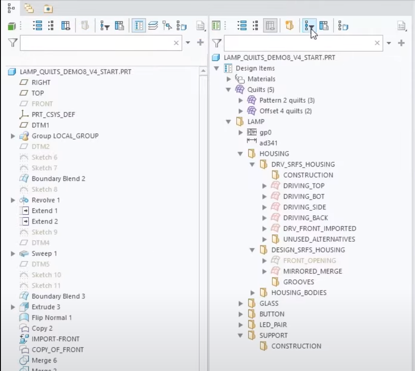Collapse the Quilts (5) node
415x371 pixels.
(229, 90)
